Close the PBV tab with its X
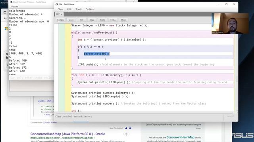This screenshot has width=254, height=142. (x=62, y=14)
